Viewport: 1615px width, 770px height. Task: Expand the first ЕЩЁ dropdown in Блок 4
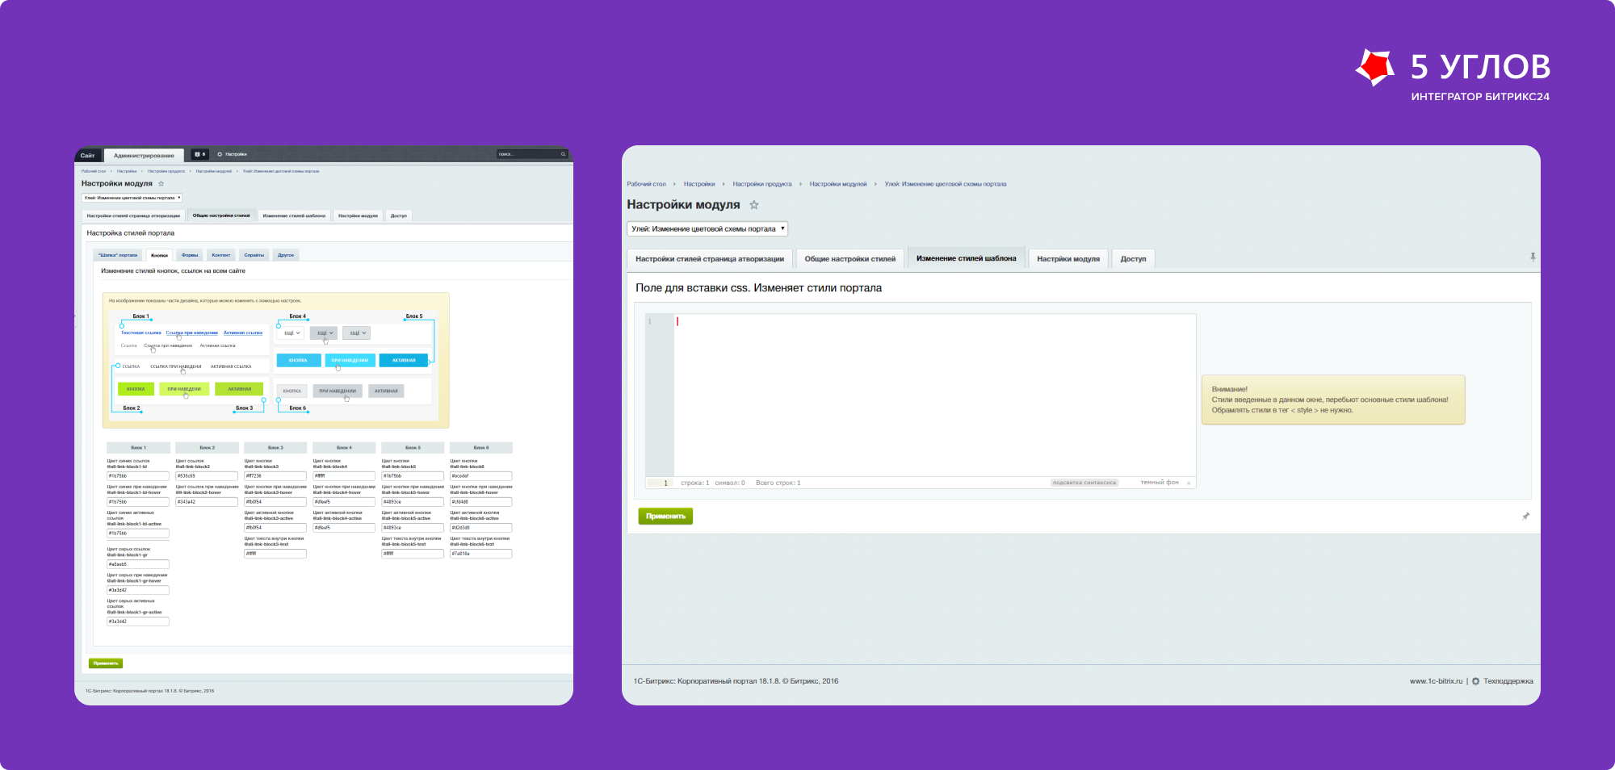coord(292,333)
